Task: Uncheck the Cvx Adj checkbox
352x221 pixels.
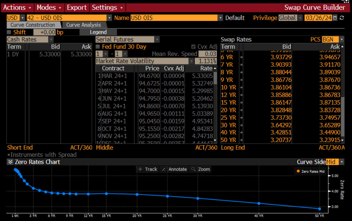Action: tap(193, 47)
